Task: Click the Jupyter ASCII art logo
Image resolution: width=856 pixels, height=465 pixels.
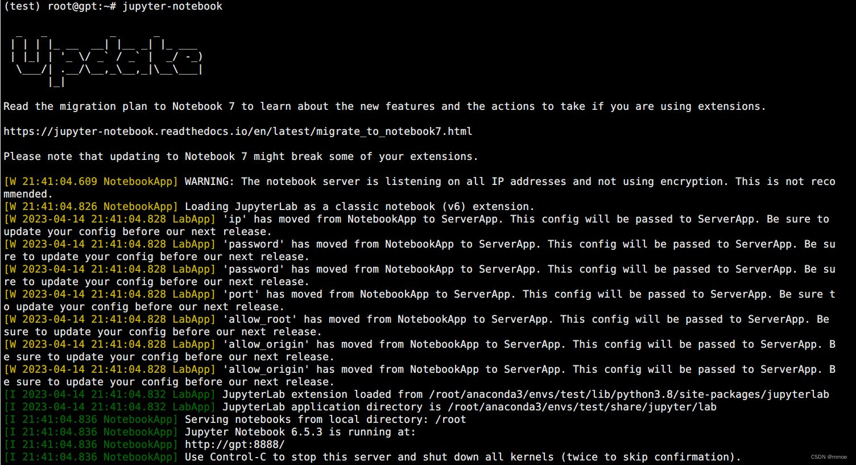Action: coord(106,60)
